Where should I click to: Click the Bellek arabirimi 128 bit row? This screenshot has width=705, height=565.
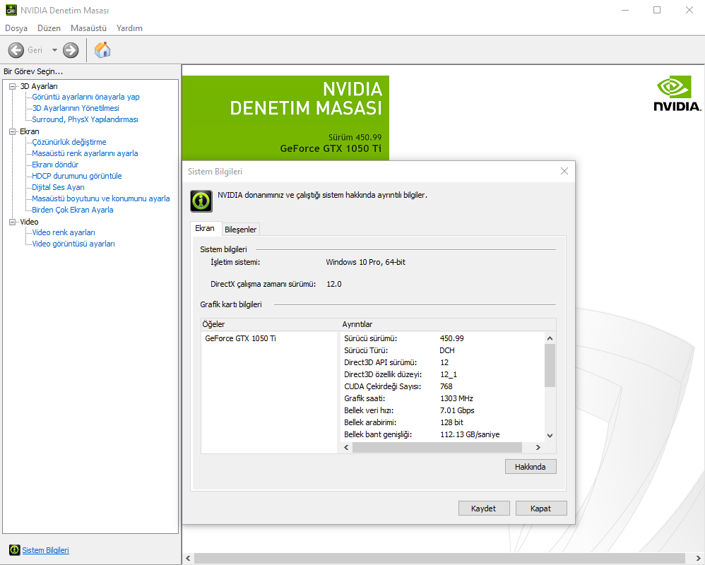point(443,422)
